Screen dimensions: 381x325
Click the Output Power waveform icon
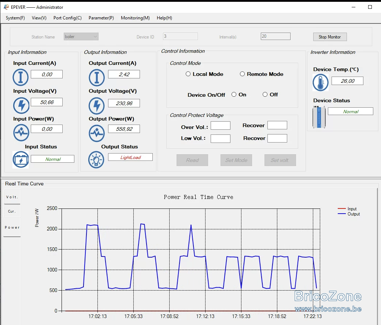[97, 133]
